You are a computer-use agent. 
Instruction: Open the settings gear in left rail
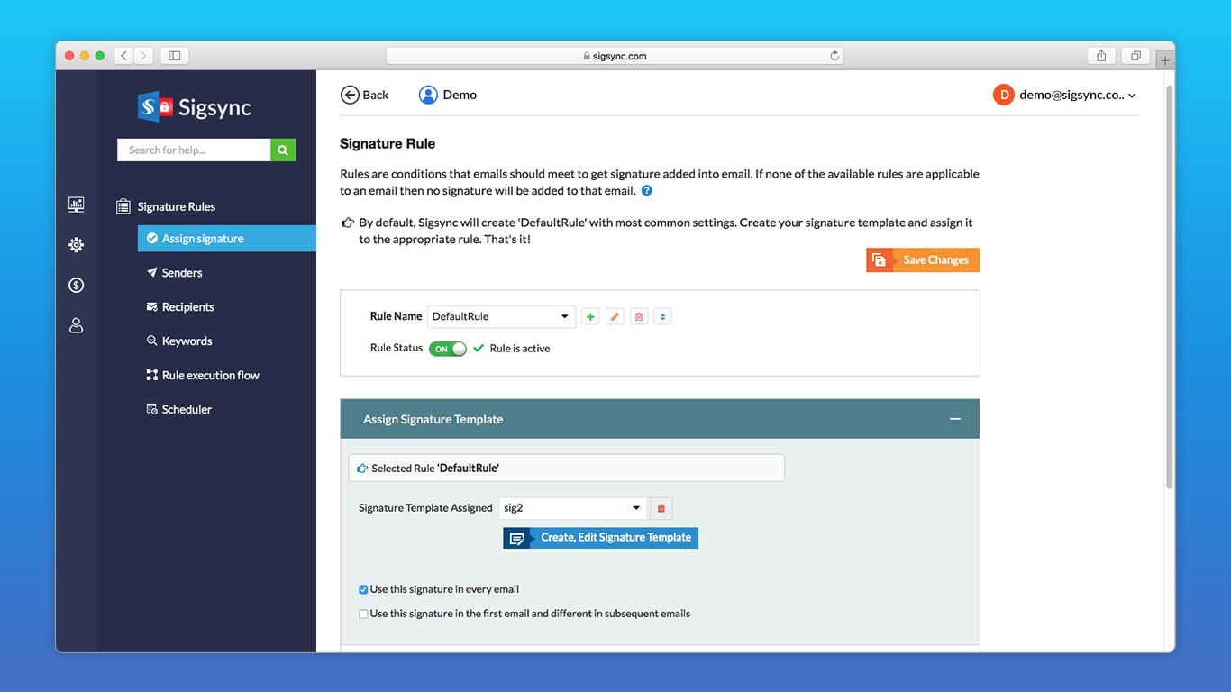tap(77, 245)
